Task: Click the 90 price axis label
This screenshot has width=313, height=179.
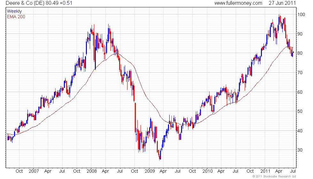Action: pyautogui.click(x=300, y=34)
